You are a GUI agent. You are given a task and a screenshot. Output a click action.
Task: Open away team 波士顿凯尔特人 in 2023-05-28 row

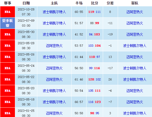point(135,46)
